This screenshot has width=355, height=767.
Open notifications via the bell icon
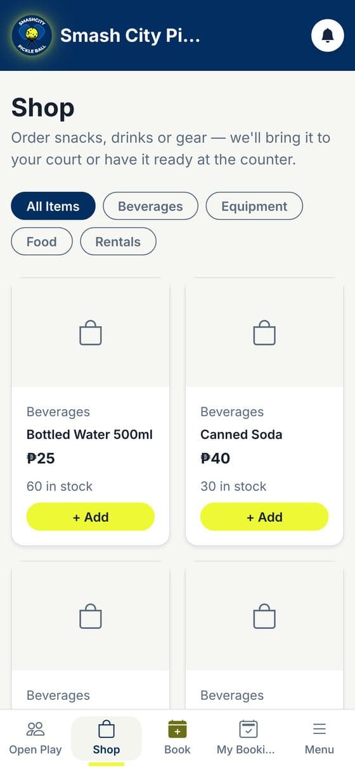[328, 35]
